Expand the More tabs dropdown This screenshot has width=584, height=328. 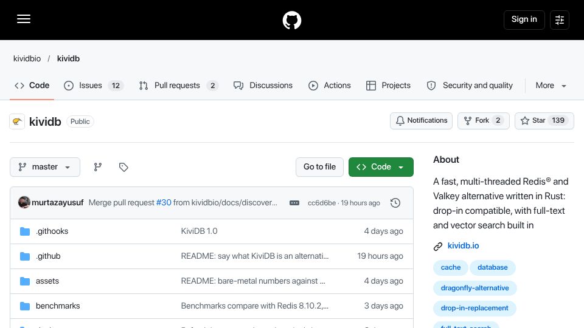(551, 86)
